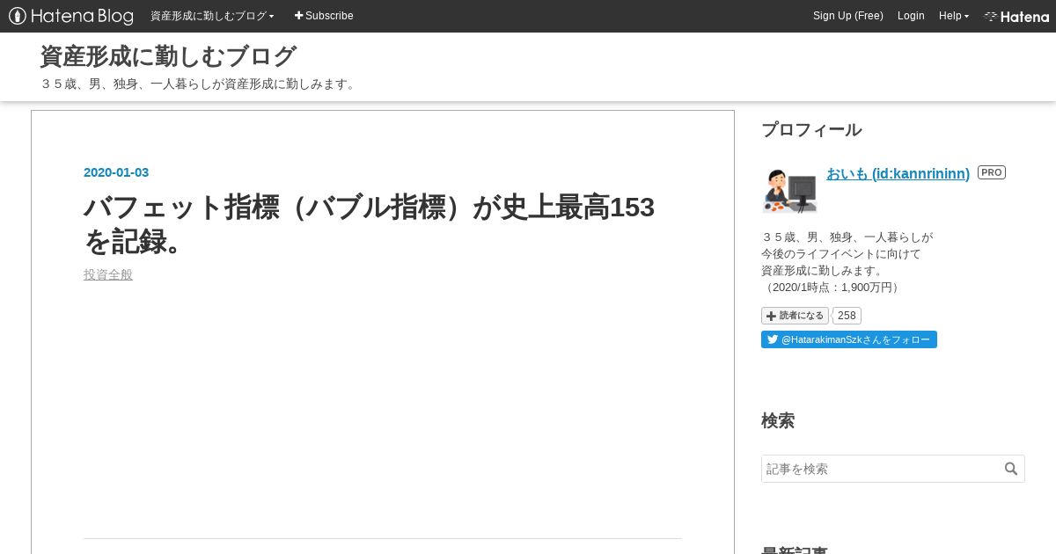Click the 読者になる button

(795, 316)
